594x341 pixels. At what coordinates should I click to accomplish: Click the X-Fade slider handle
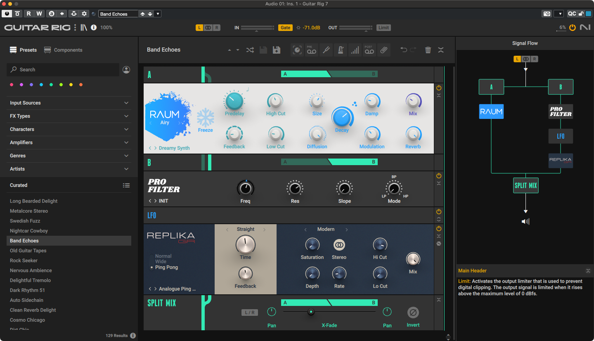coord(311,312)
